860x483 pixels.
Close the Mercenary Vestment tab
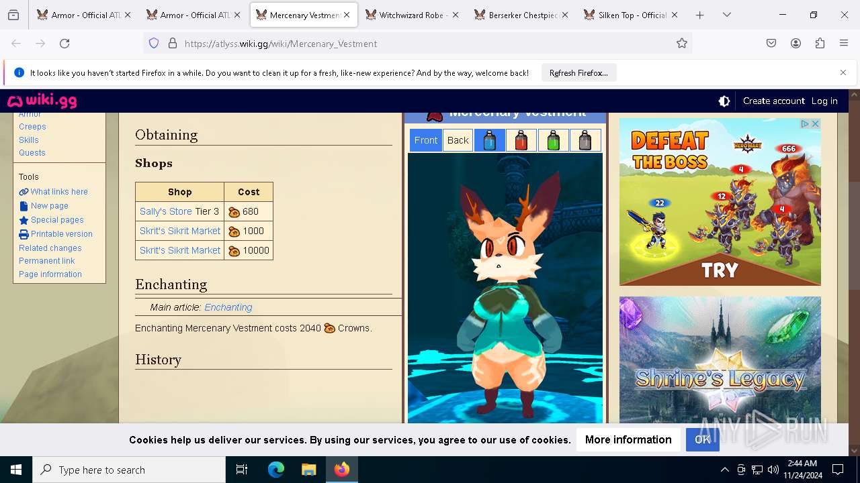(x=347, y=15)
